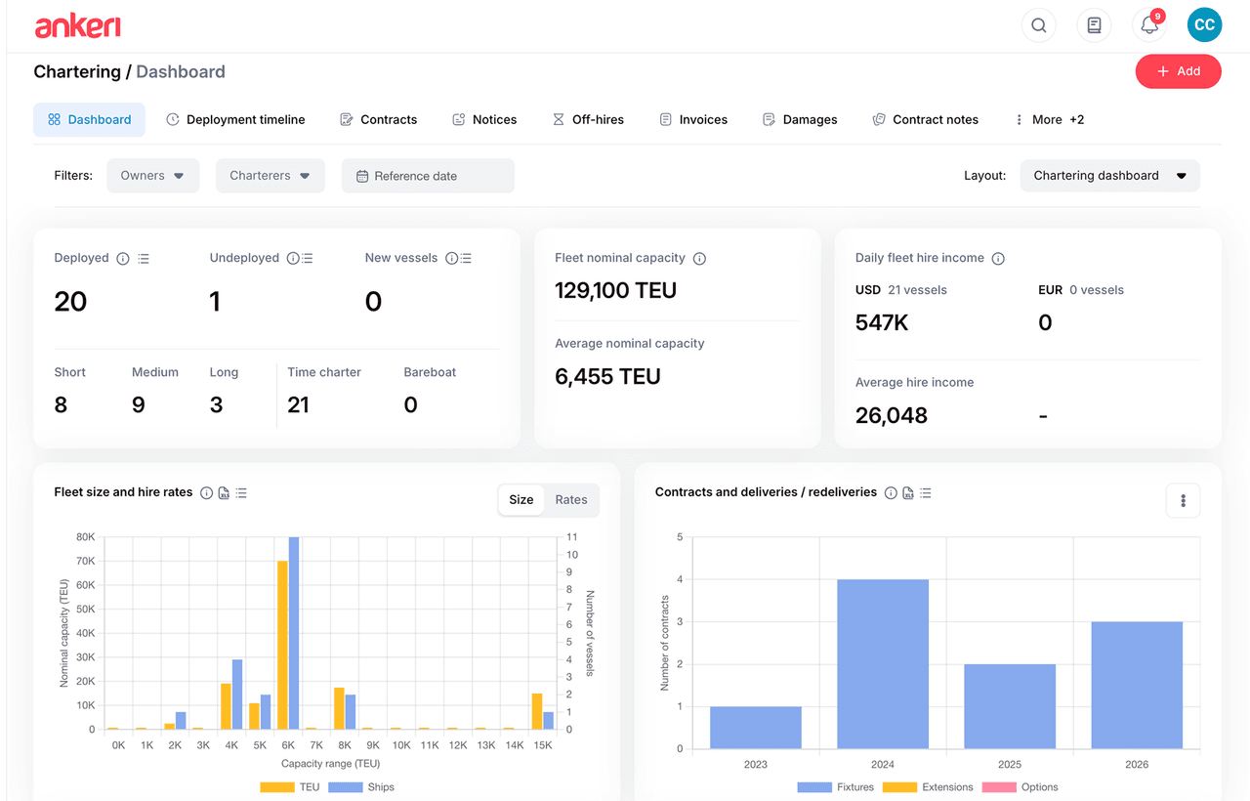
Task: Keep Size view selected on the fleet chart
Action: (521, 499)
